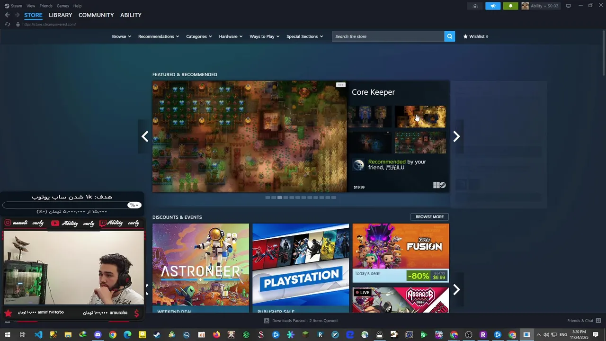
Task: Open the Hardware dropdown
Action: pos(231,36)
